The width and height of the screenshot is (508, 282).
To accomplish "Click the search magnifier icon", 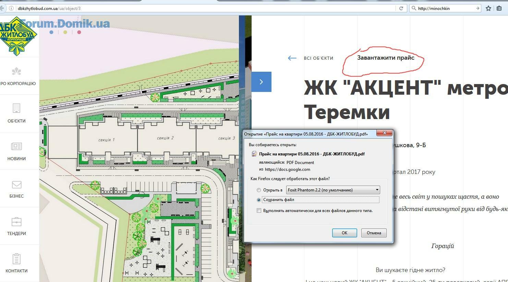I will [414, 8].
